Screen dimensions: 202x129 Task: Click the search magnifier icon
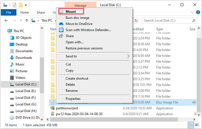point(194,21)
